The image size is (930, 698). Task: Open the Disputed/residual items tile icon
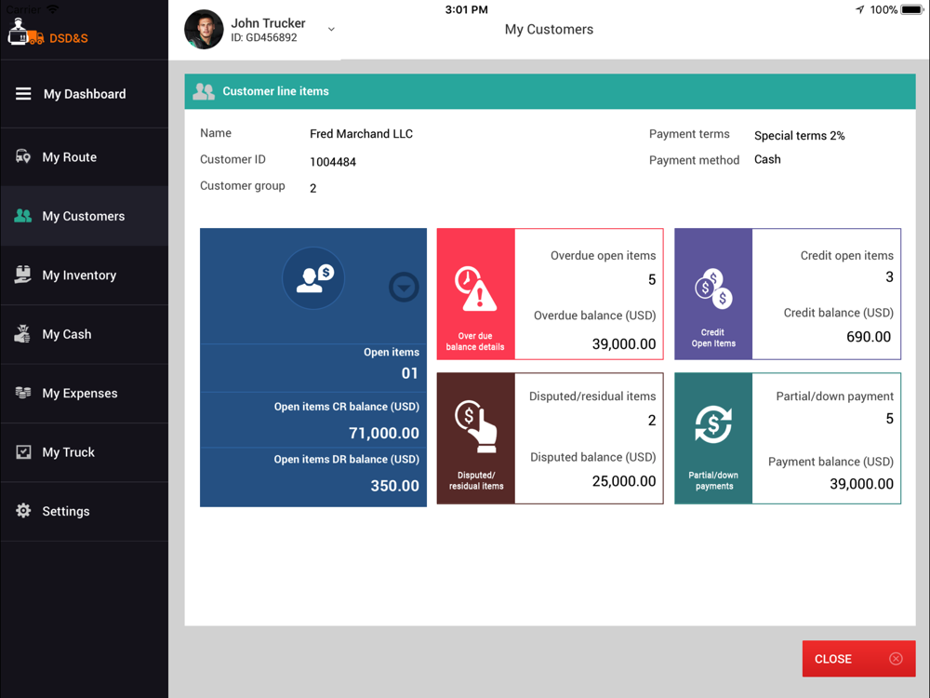point(475,426)
